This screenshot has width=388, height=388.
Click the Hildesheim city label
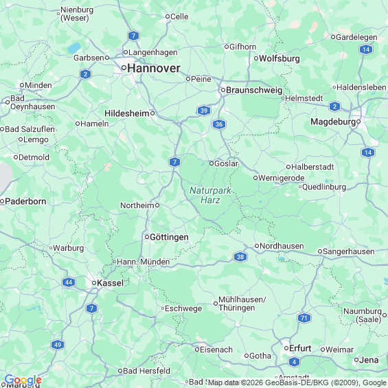pos(127,113)
